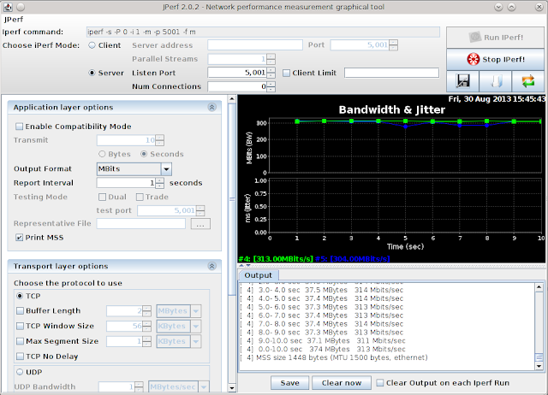The height and width of the screenshot is (395, 548).
Task: Increase the Listen Port spinner value
Action: tap(271, 70)
